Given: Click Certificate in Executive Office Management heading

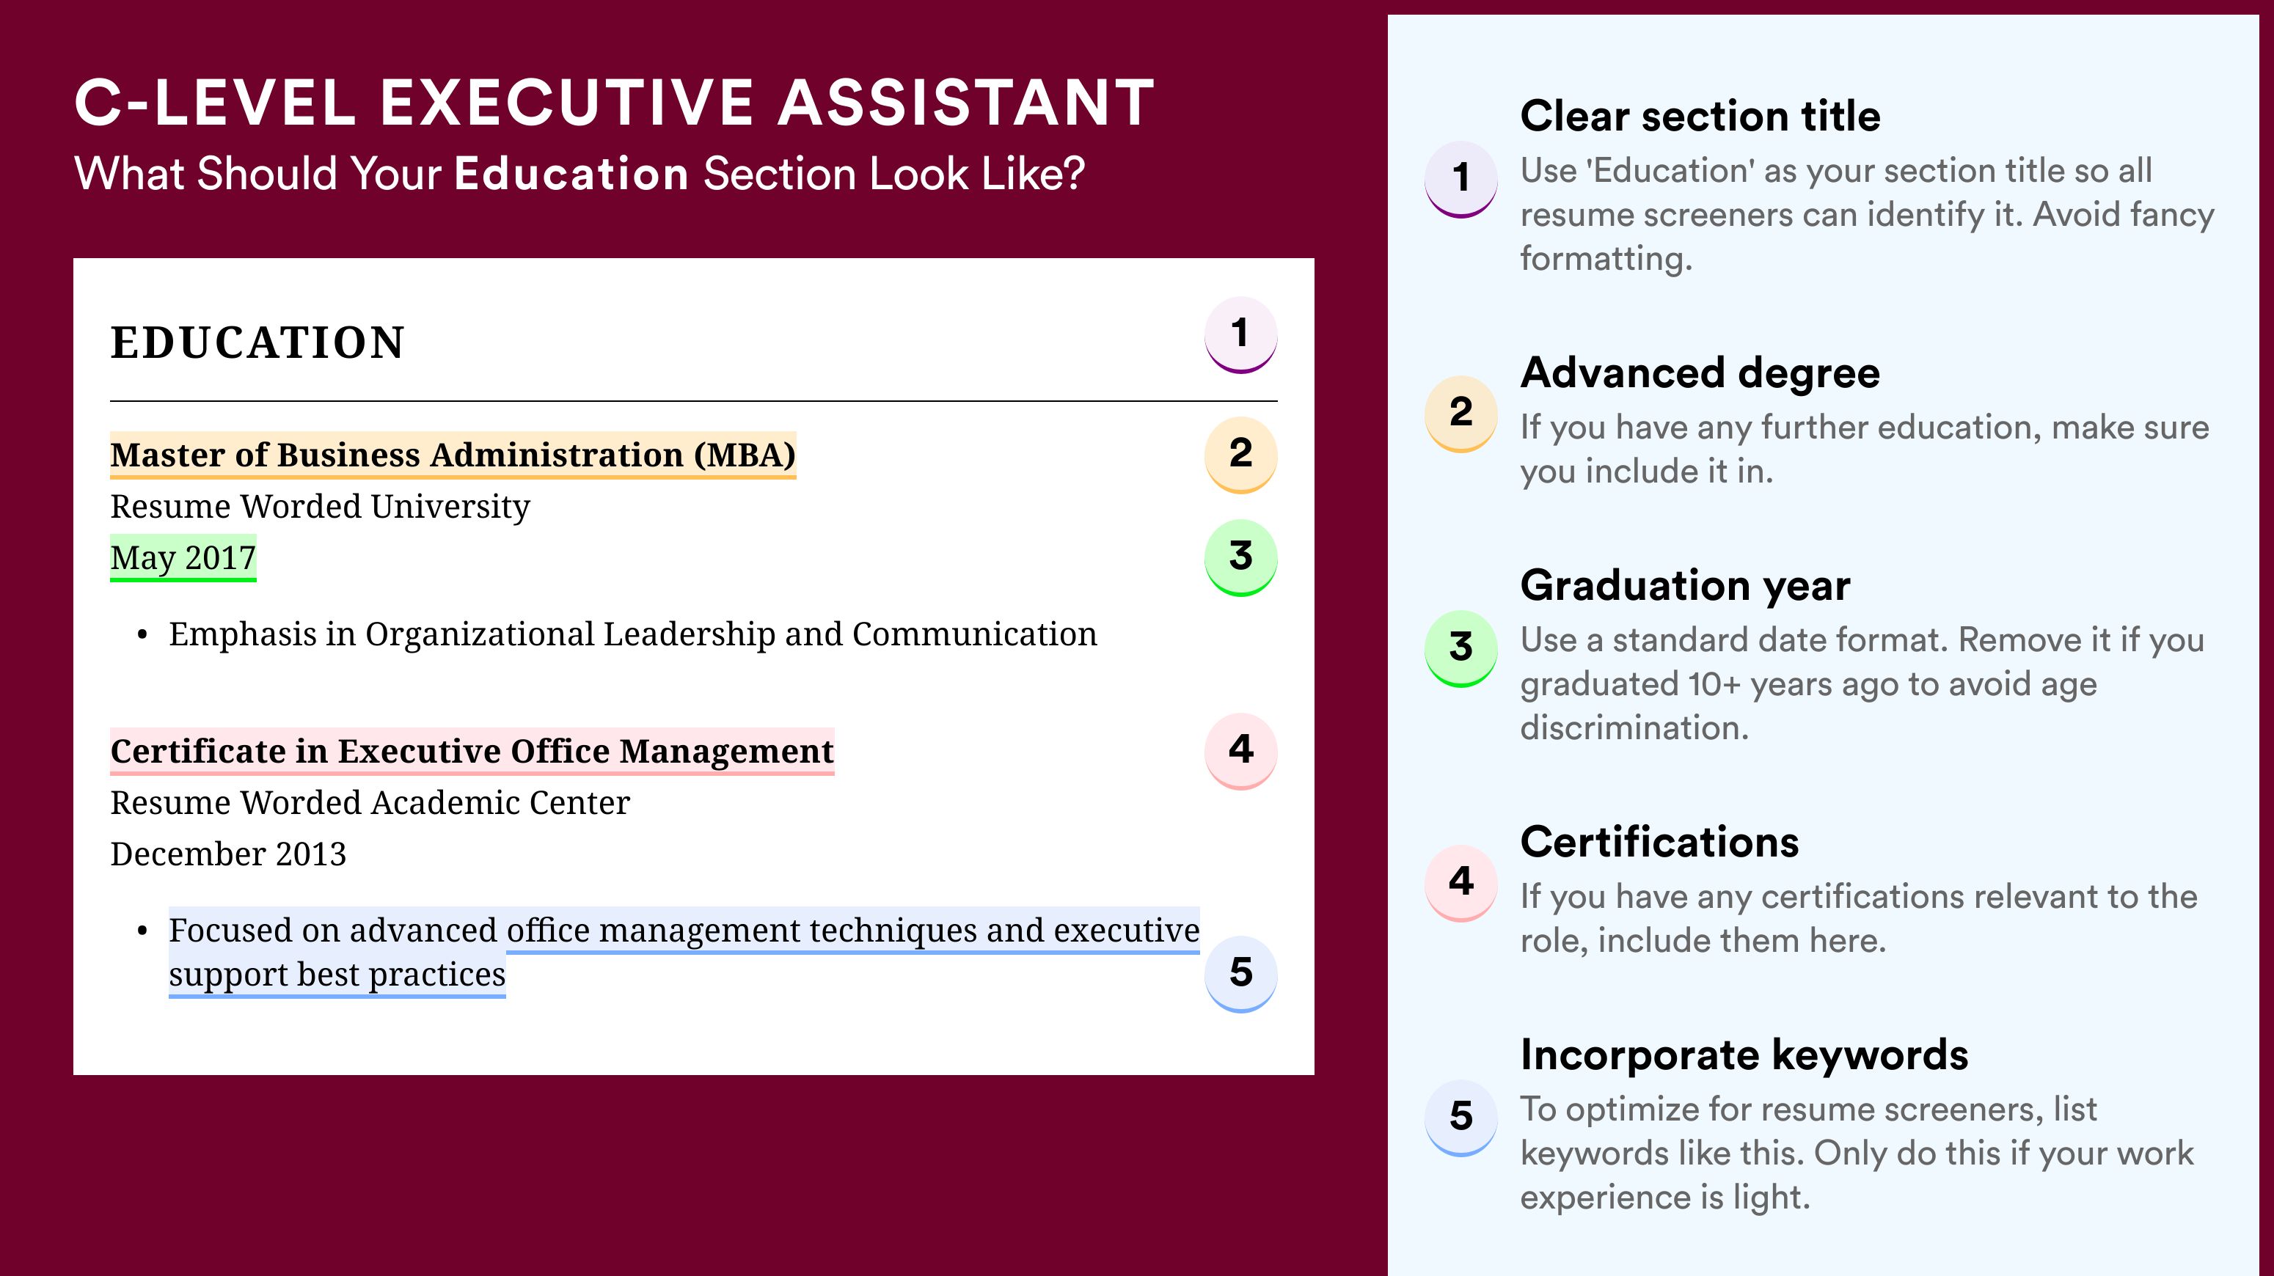Looking at the screenshot, I should [472, 751].
